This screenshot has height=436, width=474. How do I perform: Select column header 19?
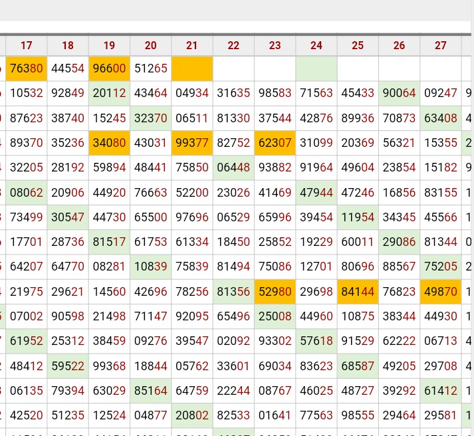click(109, 46)
